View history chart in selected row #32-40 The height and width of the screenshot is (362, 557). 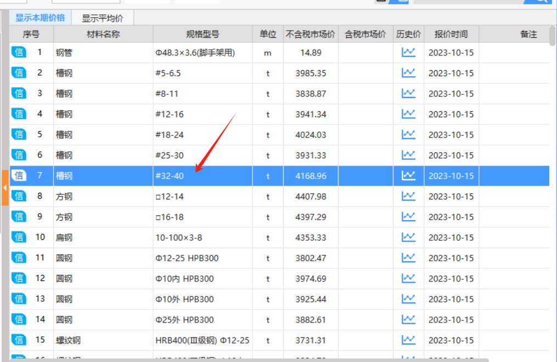coord(408,176)
